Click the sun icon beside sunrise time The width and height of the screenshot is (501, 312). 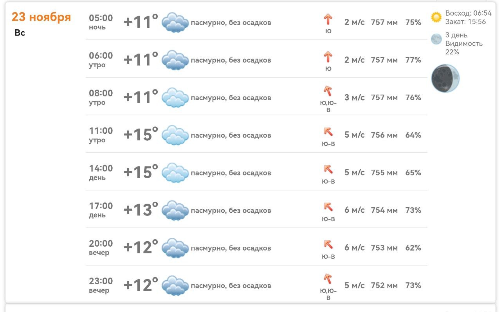click(x=436, y=17)
